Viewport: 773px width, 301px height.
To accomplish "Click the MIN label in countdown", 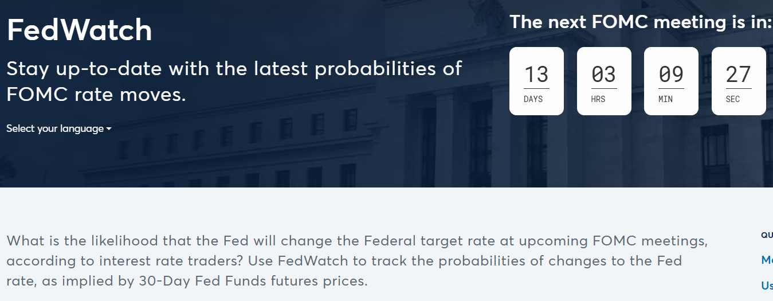I will pos(666,99).
